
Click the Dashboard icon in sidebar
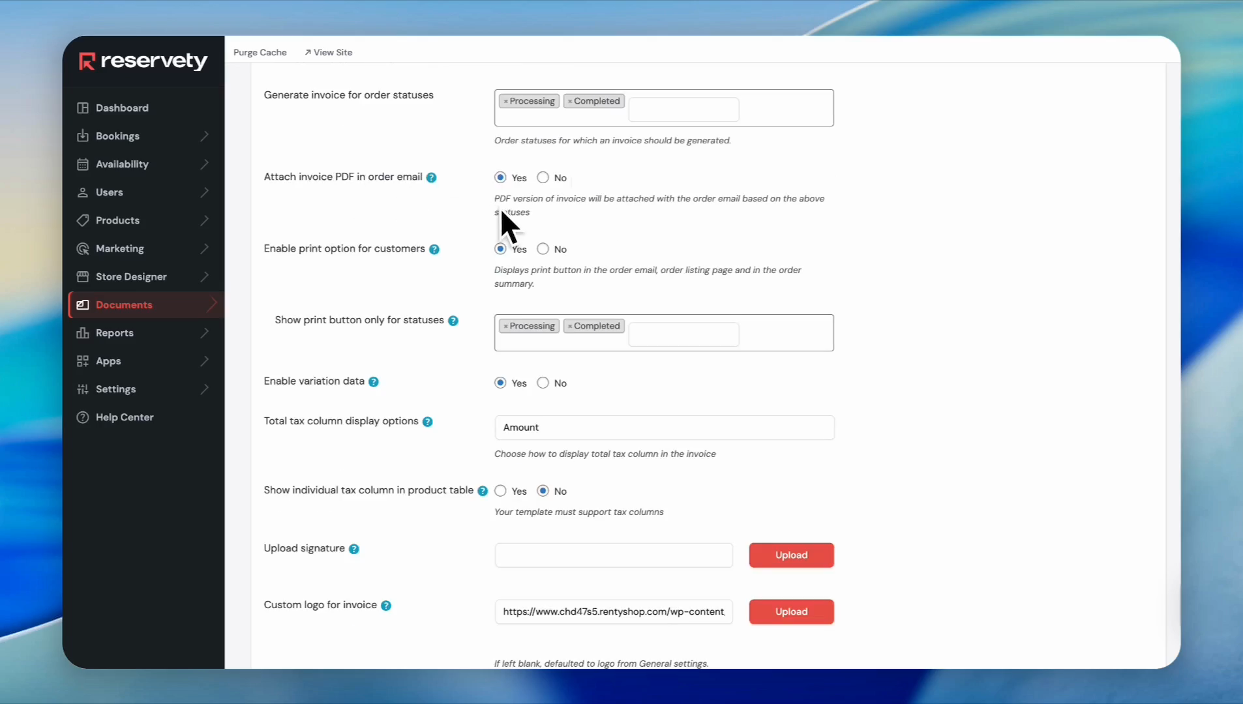point(83,108)
